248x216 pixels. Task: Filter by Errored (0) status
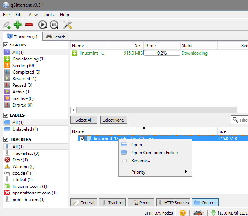point(22,105)
